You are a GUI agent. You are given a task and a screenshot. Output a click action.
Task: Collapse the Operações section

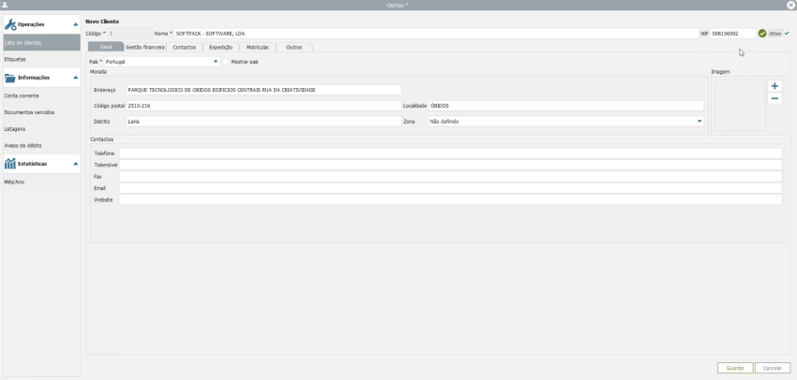(75, 23)
